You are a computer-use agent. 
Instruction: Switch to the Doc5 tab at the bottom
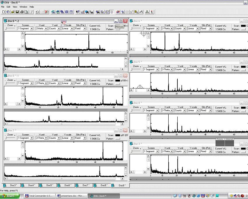tap(48, 185)
